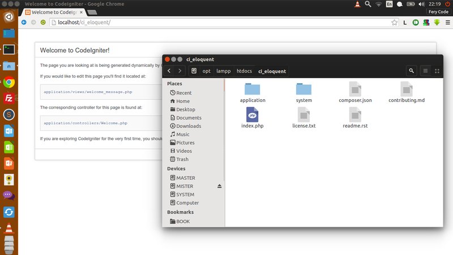This screenshot has width=453, height=255.
Task: Open the Chrome menu button
Action: [x=447, y=23]
